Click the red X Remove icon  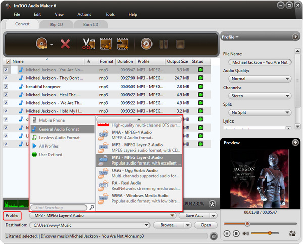pyautogui.click(x=65, y=44)
